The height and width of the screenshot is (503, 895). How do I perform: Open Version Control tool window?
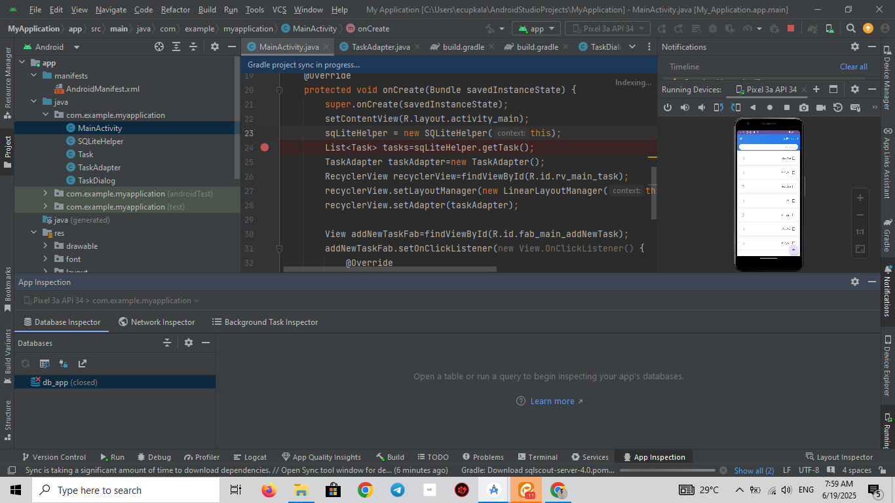[54, 457]
